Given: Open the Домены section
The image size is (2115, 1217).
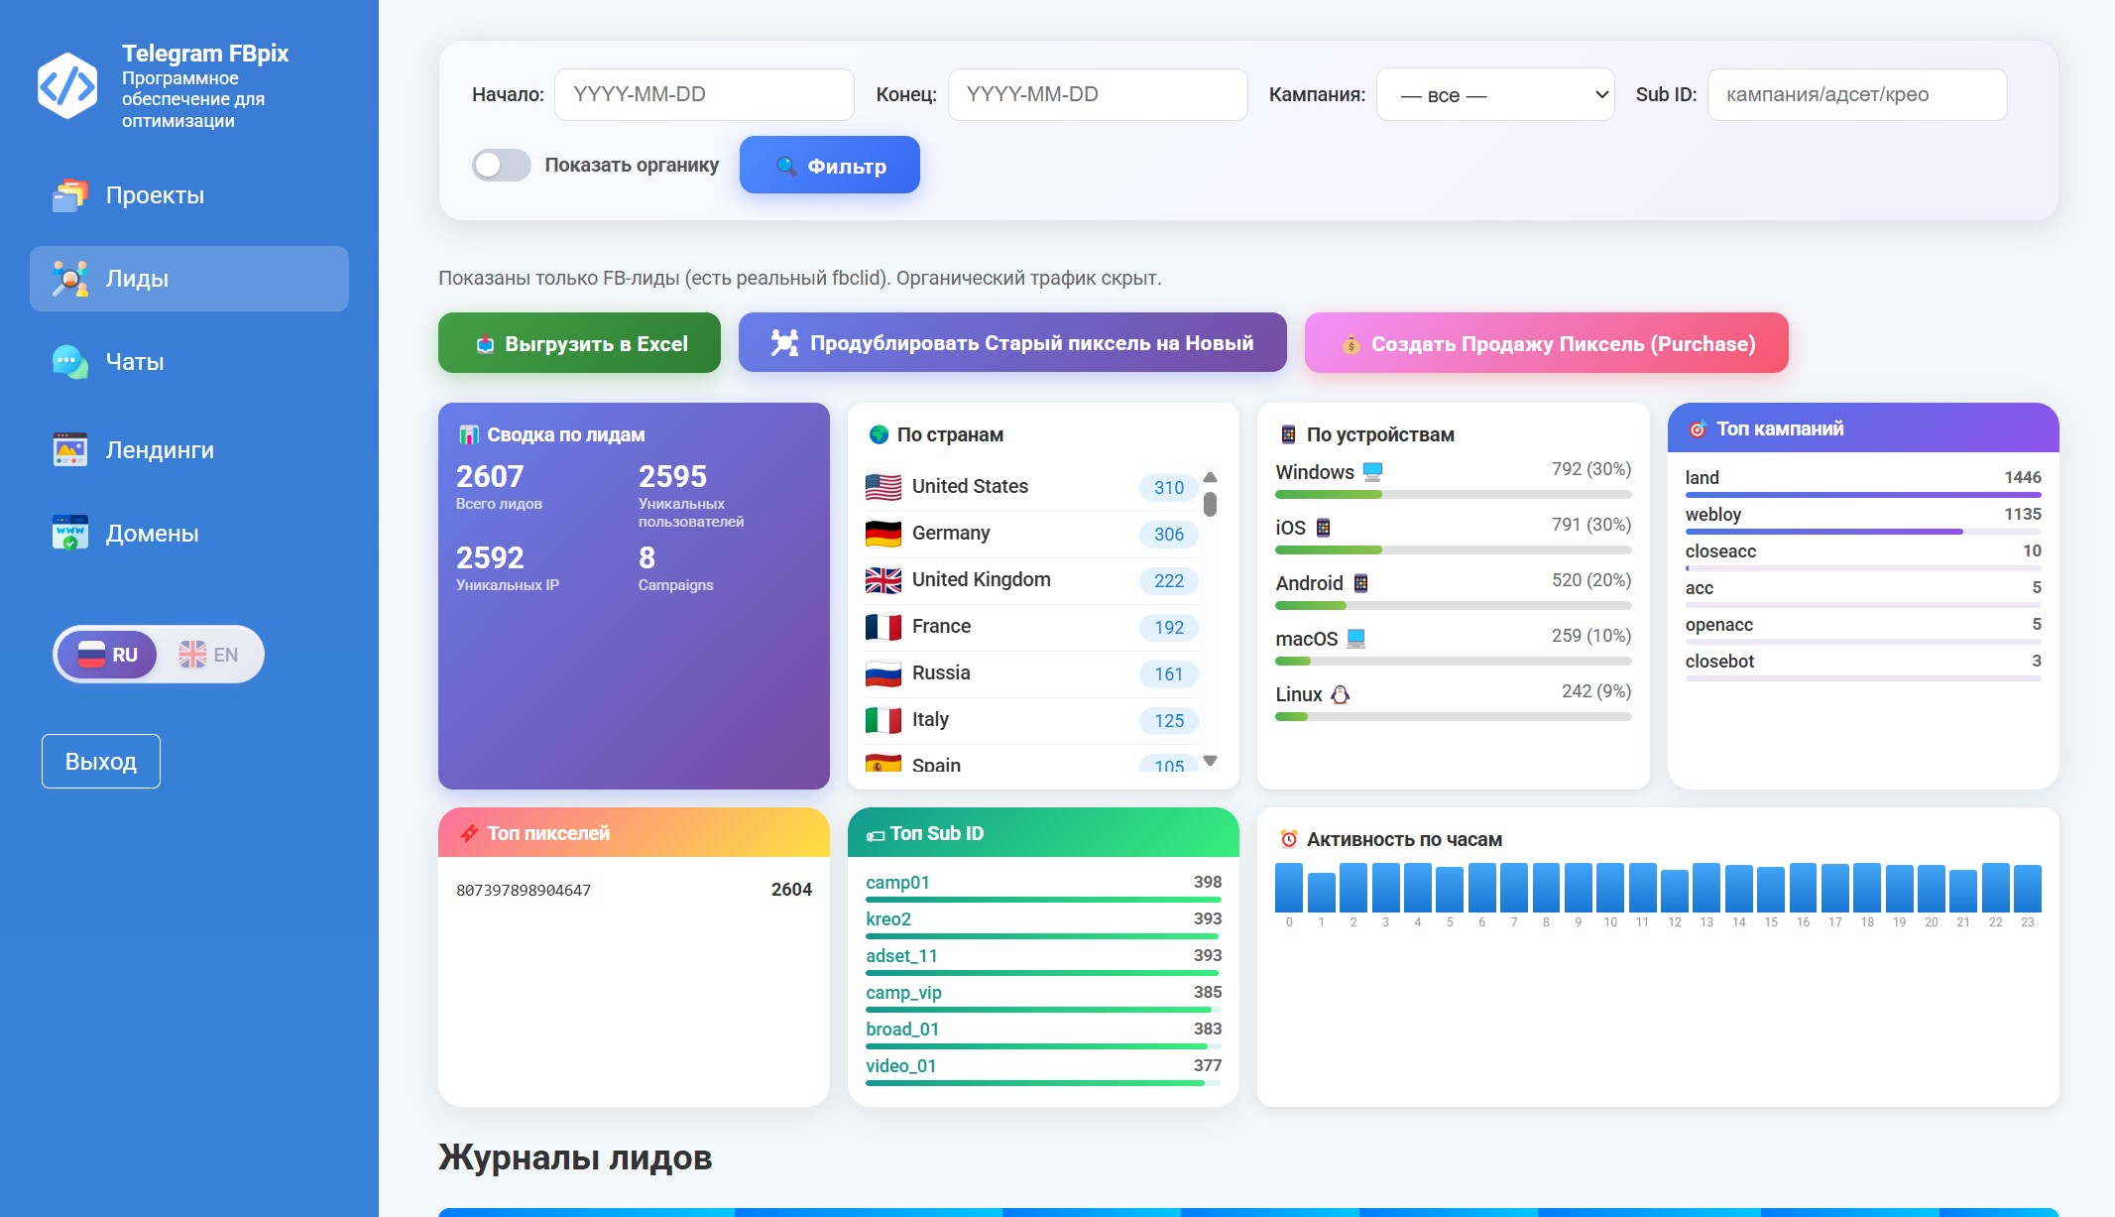Looking at the screenshot, I should click(x=189, y=533).
